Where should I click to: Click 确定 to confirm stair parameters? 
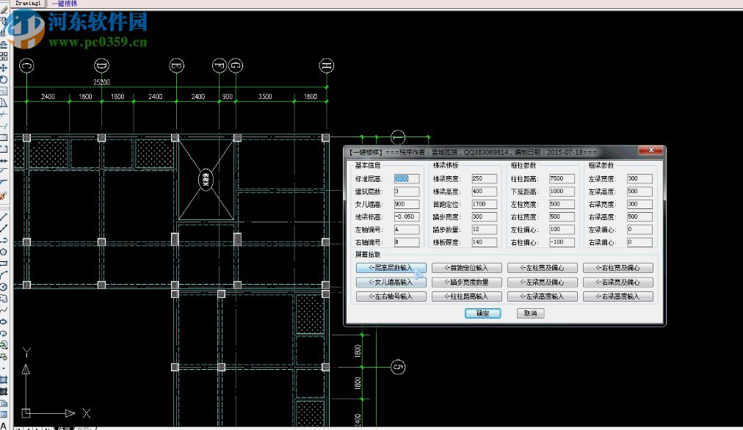click(x=483, y=313)
